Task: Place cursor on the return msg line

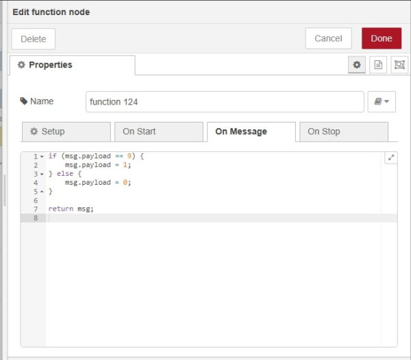Action: click(x=71, y=209)
